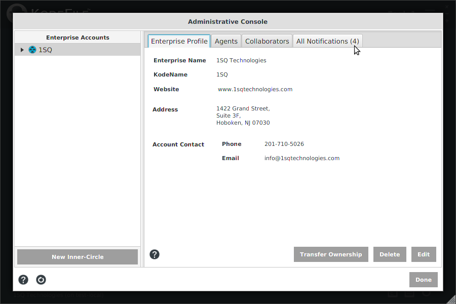This screenshot has width=456, height=304.
Task: Click the refresh icon at bottom left
Action: 41,280
